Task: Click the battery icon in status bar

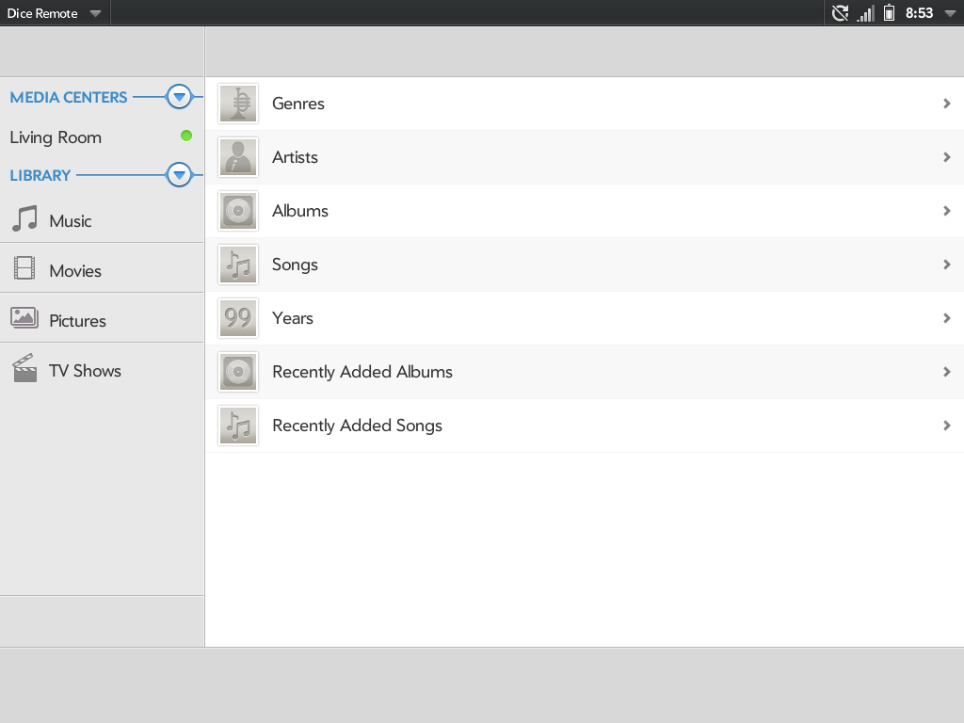Action: pyautogui.click(x=889, y=13)
